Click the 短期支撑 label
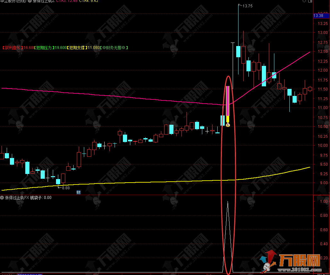This screenshot has height=275, width=330. 77,48
